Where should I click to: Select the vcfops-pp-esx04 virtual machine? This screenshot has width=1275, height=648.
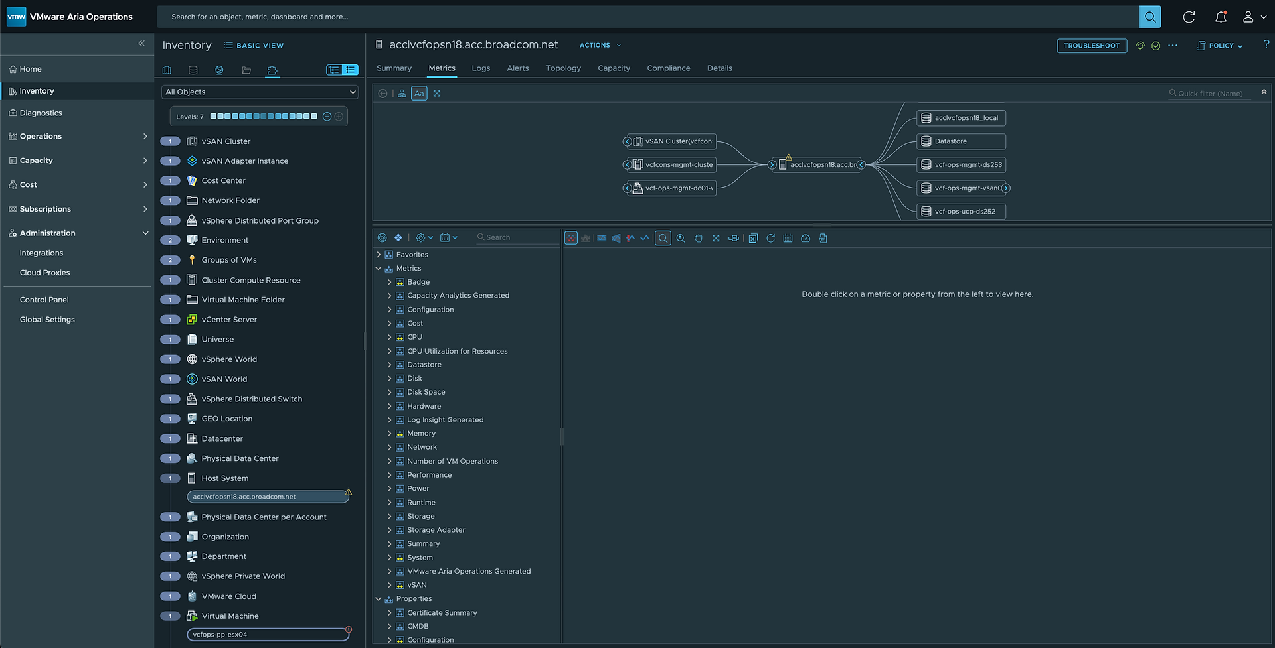(268, 635)
